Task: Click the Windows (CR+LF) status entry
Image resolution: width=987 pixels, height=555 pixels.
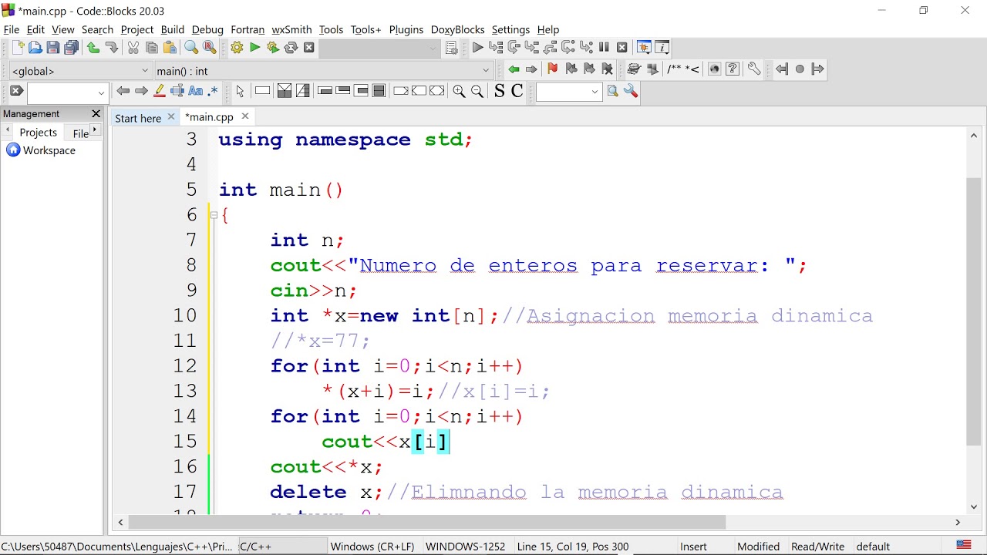Action: point(372,547)
